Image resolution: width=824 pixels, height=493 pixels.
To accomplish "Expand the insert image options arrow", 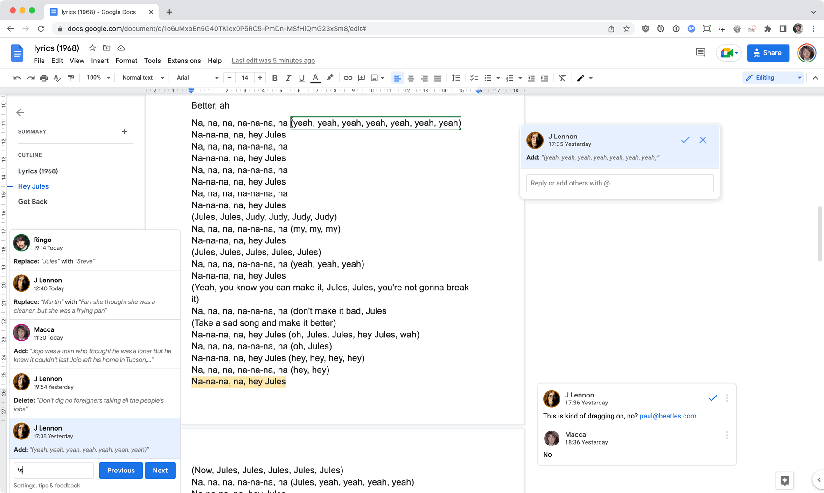I will pos(383,78).
